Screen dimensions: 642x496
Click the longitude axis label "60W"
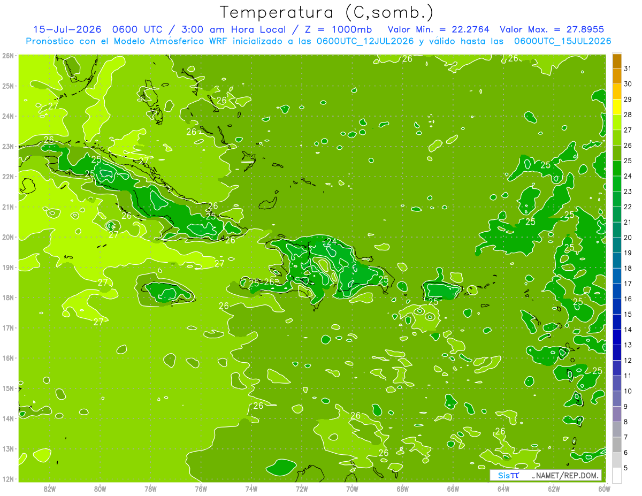click(604, 489)
